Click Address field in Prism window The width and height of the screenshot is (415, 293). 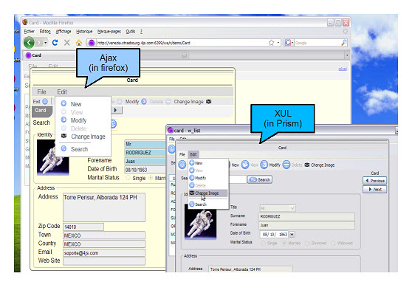[250, 269]
